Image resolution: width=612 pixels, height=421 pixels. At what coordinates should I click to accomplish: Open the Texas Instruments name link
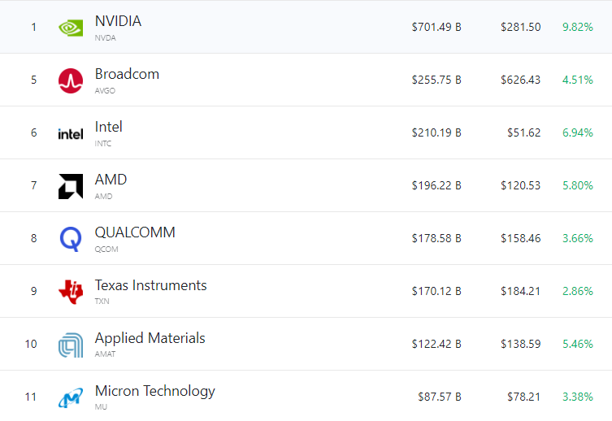pos(150,285)
